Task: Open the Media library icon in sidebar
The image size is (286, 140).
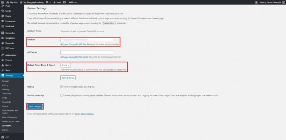Action: (3, 11)
